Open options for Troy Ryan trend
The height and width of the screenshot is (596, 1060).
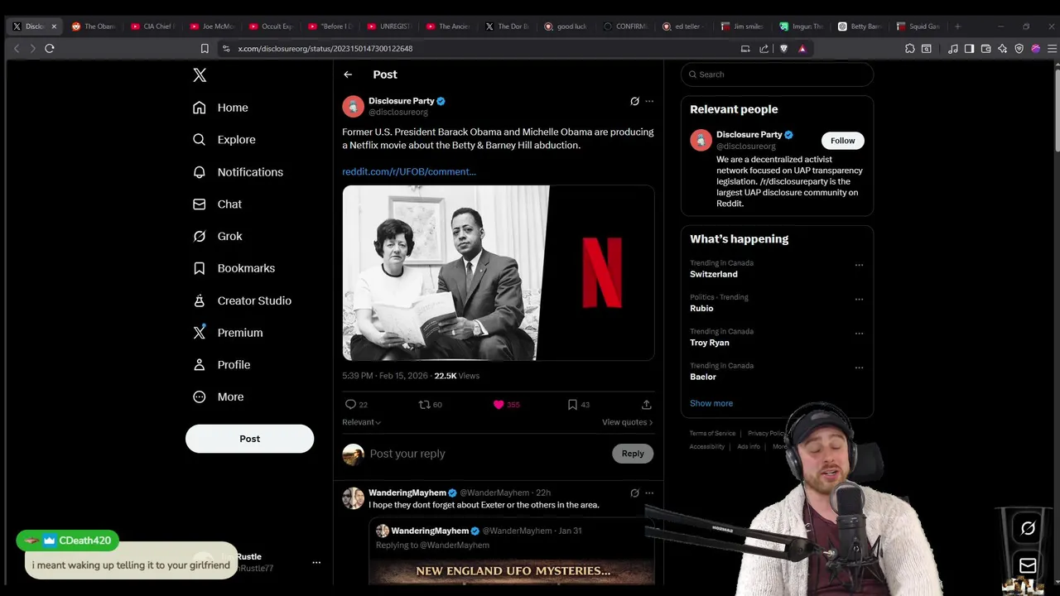[x=859, y=334]
